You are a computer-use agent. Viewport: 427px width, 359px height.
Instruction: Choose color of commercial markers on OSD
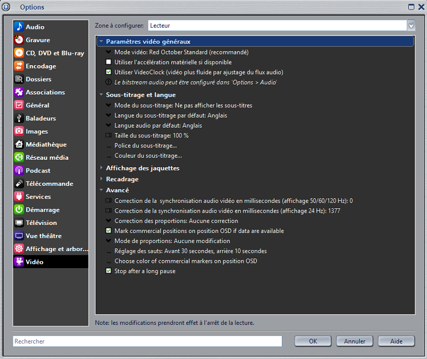186,261
